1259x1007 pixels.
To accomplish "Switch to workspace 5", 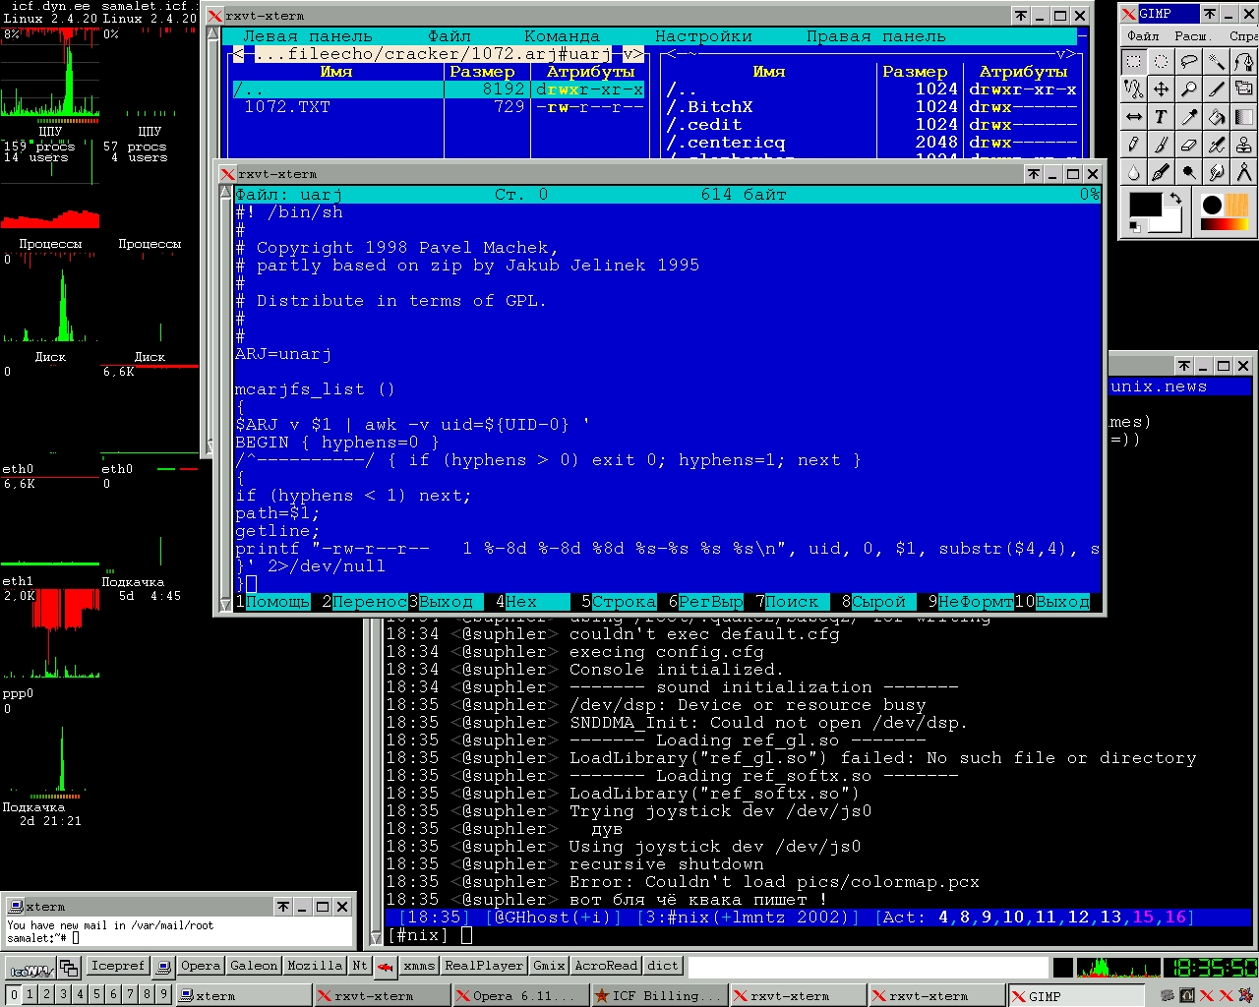I will tap(96, 995).
